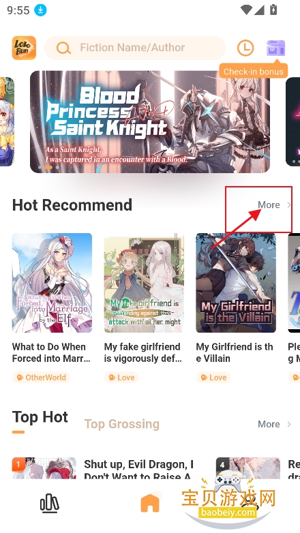Tap the search magnifier icon
The height and width of the screenshot is (533, 300).
click(x=63, y=48)
